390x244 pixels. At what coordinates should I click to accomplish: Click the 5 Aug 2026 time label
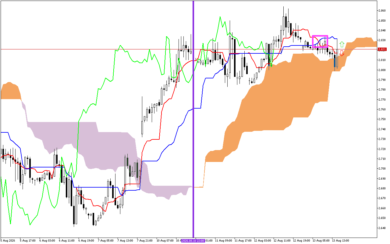pos(8,241)
